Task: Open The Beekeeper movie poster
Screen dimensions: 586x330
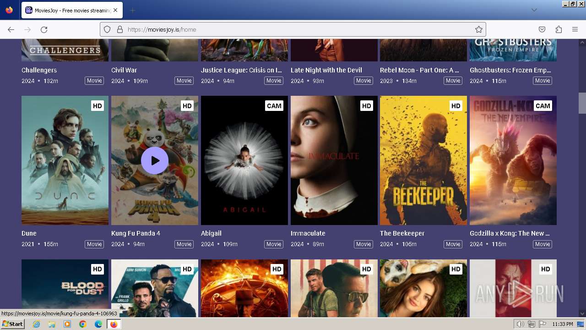Action: [423, 160]
